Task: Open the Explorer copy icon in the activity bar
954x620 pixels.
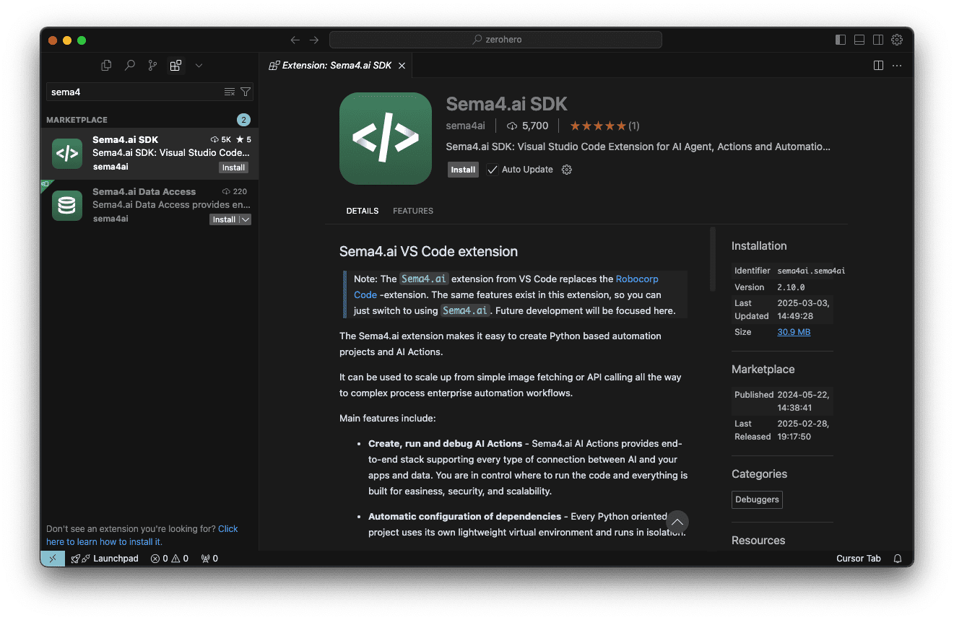Action: point(106,65)
